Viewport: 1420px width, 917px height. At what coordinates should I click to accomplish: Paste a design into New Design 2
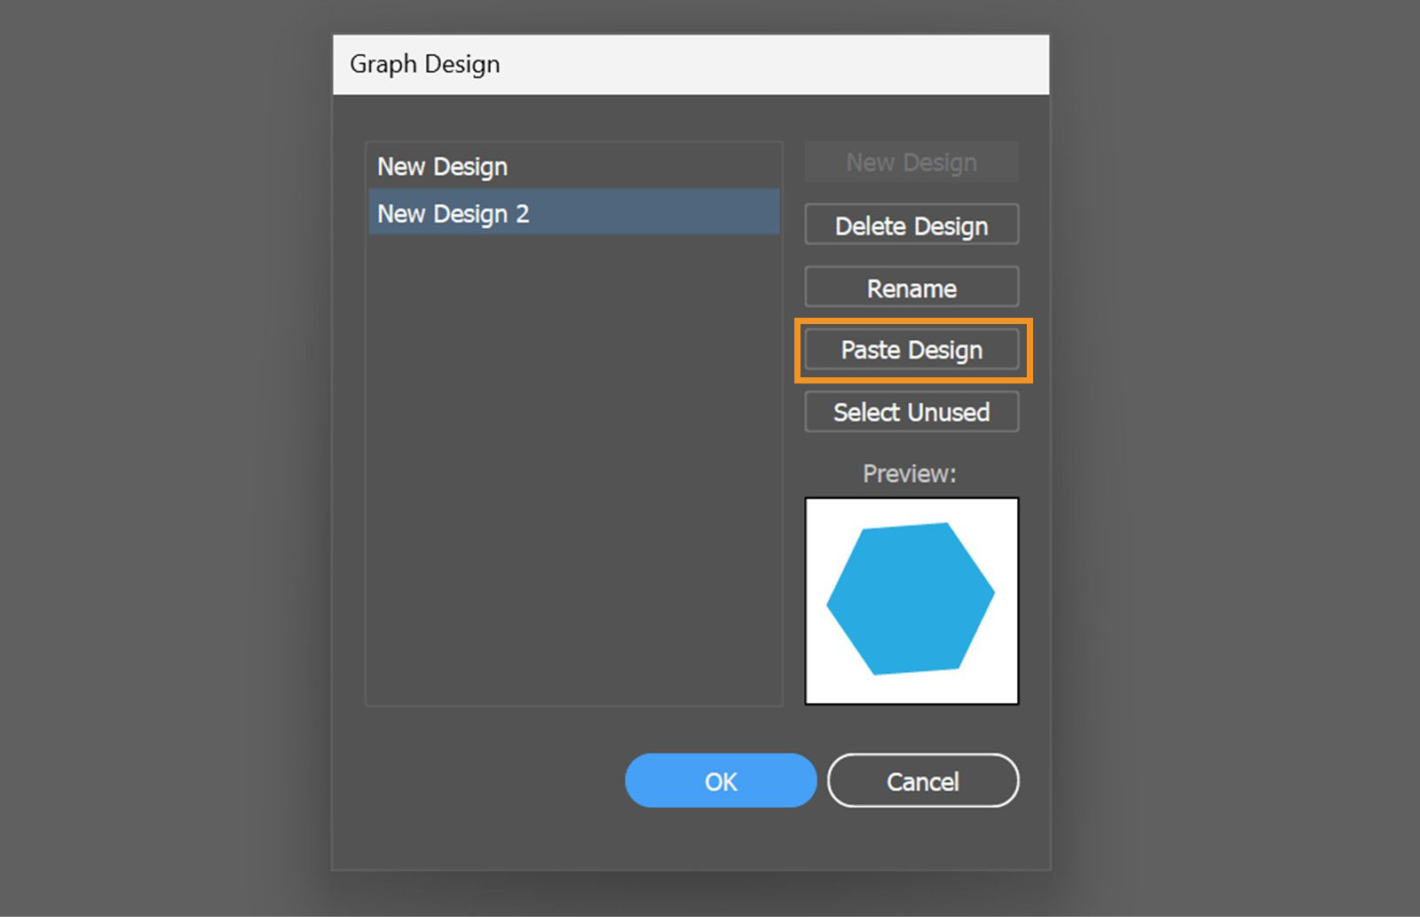pyautogui.click(x=911, y=350)
